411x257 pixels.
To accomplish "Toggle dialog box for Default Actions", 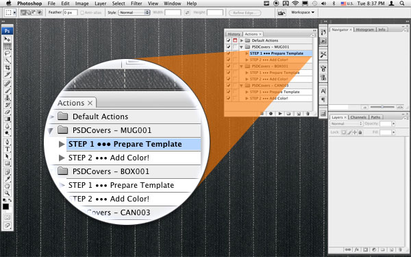I will pyautogui.click(x=235, y=40).
